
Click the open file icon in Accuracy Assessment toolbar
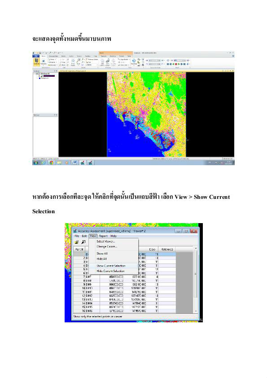coord(77,242)
